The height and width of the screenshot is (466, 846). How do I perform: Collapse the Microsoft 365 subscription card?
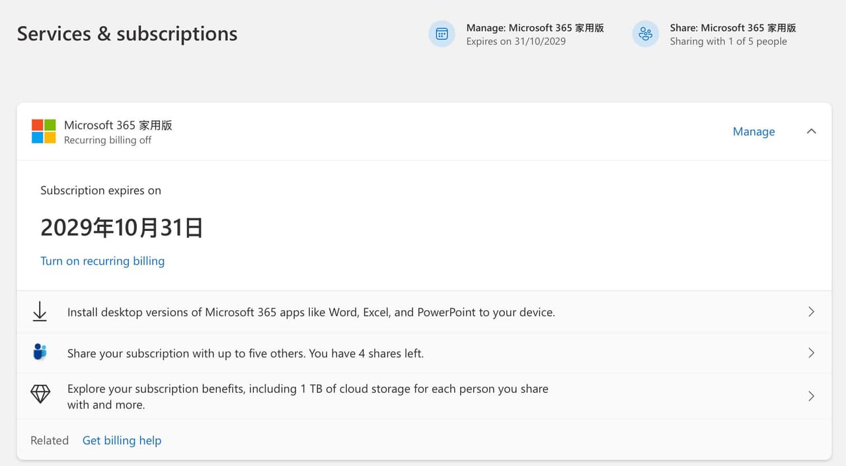[x=812, y=131]
